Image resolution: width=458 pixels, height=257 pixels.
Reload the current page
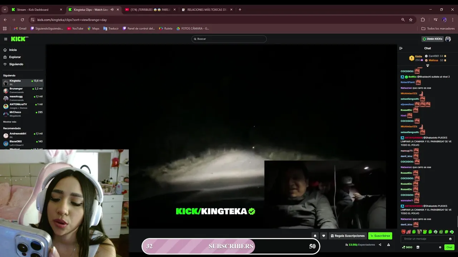point(22,20)
